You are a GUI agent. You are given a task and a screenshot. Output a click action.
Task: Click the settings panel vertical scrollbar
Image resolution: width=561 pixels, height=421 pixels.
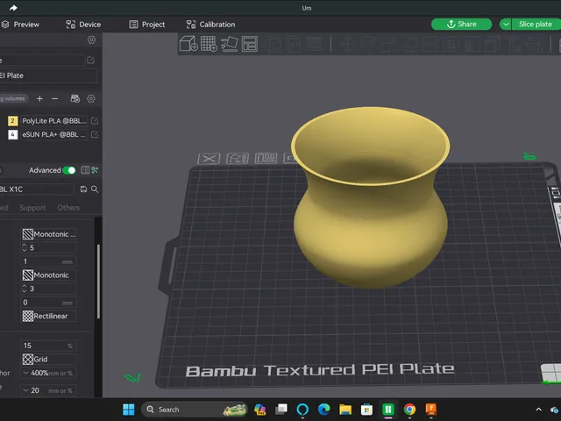(98, 282)
